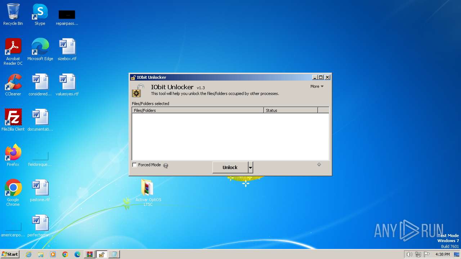
Task: Switch to WinRAR taskbar item
Action: 90,254
